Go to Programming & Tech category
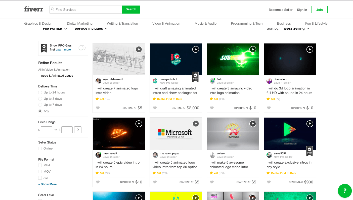Screen dimensions: 353x200 pos(247,23)
